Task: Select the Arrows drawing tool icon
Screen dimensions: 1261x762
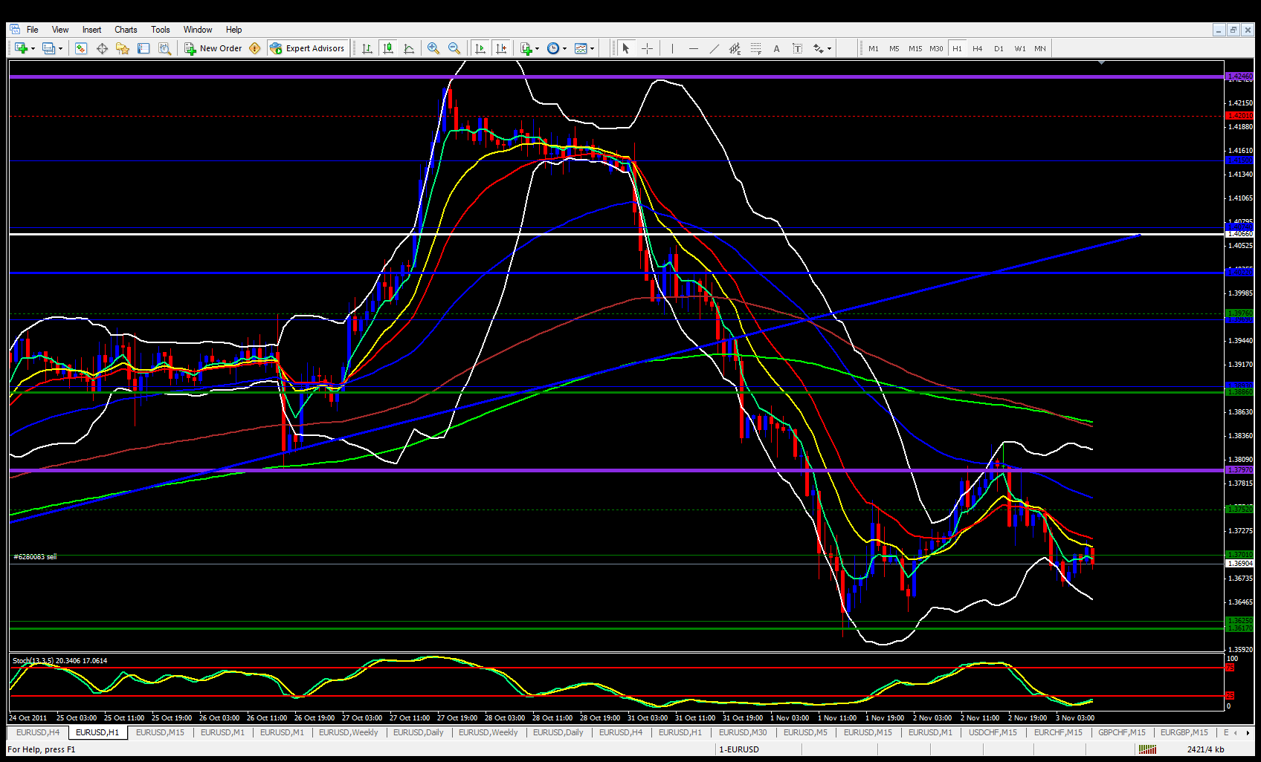Action: pyautogui.click(x=819, y=48)
